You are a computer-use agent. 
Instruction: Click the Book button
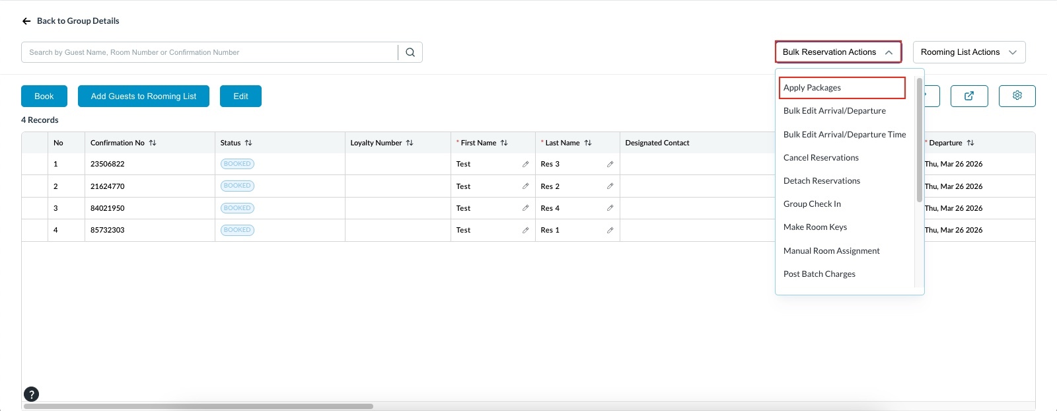pos(44,96)
